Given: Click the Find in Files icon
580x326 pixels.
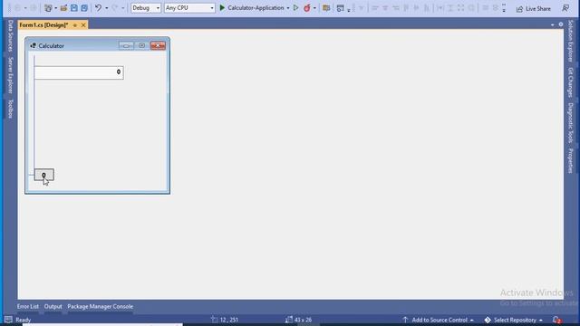Looking at the screenshot, I should click(x=326, y=8).
